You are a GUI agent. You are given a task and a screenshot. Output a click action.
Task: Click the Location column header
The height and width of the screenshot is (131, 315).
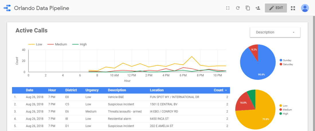tap(157, 90)
